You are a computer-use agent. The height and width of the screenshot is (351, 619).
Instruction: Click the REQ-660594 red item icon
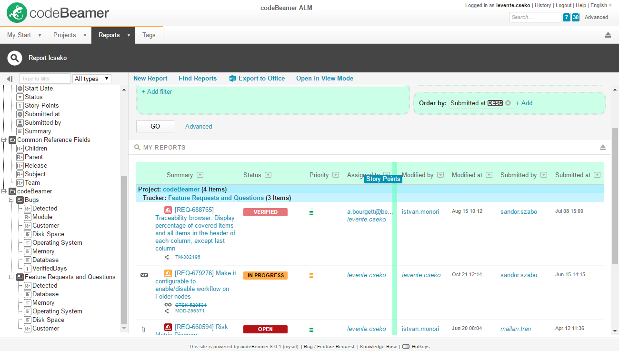(x=168, y=327)
